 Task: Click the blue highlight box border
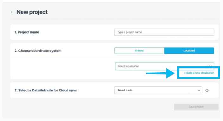point(198,67)
